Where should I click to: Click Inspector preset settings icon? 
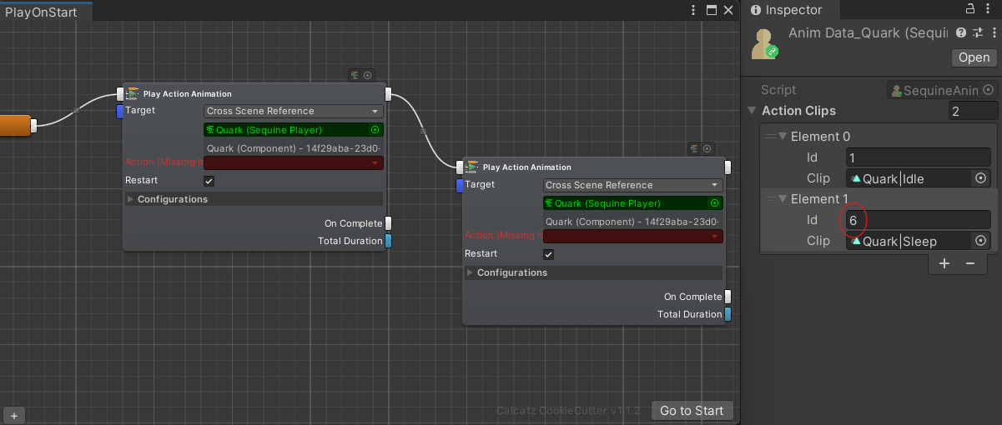[x=976, y=32]
